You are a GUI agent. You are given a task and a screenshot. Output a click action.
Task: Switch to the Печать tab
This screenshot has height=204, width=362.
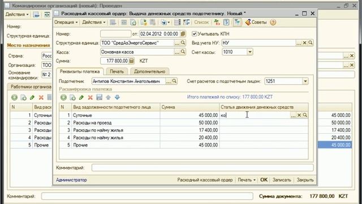(117, 71)
